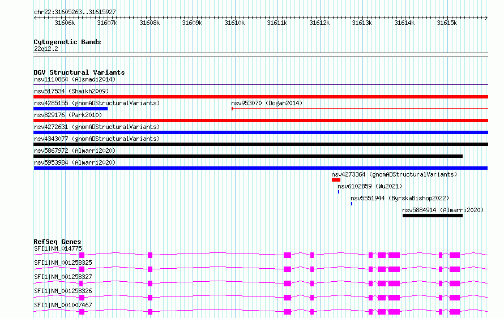
Task: Click the blue nsv5953984 (Almarri2020) bar
Action: pyautogui.click(x=260, y=168)
